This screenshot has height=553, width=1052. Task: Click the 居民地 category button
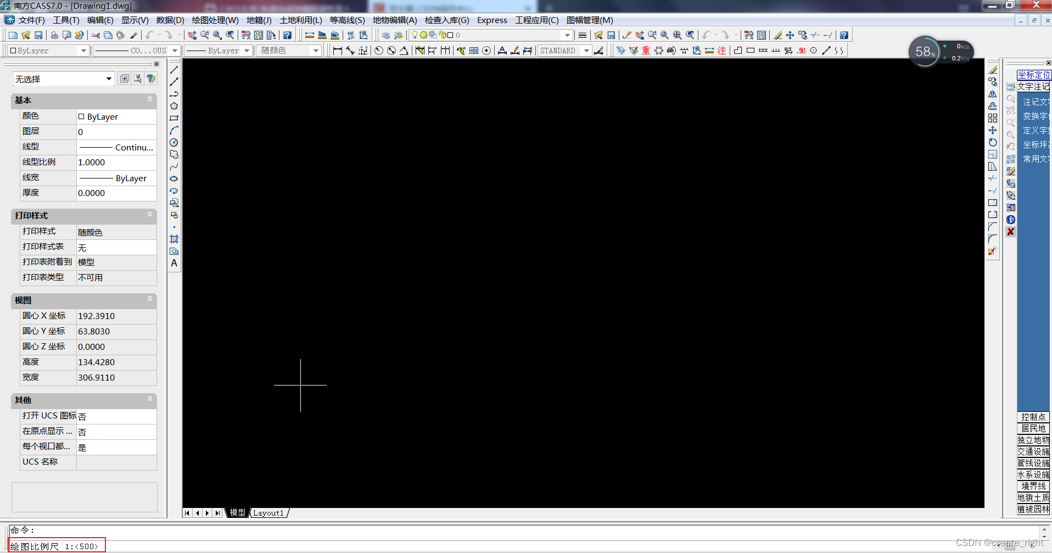tap(1033, 428)
